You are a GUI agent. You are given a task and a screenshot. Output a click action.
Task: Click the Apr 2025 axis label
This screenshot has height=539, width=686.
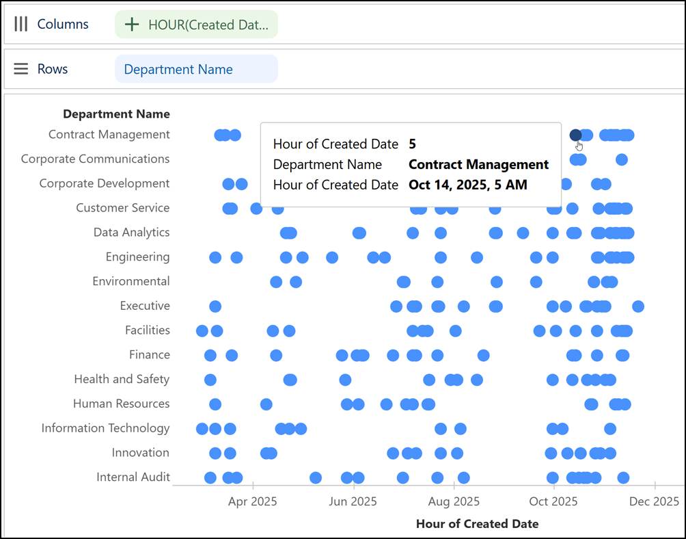252,501
